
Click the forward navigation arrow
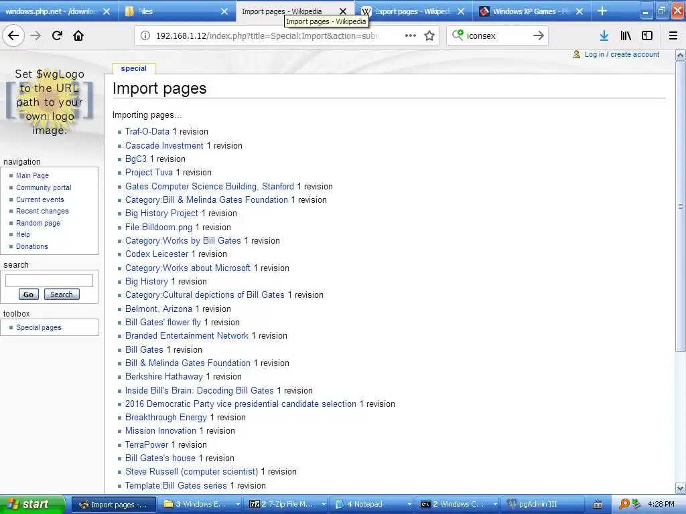click(x=36, y=36)
